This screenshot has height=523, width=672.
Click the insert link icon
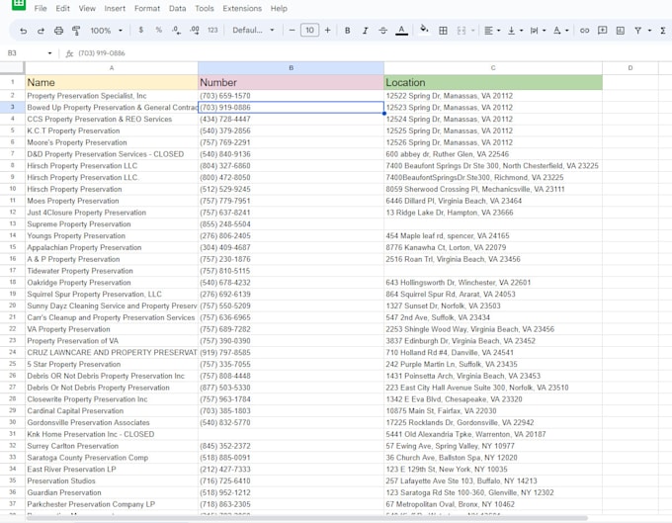584,31
